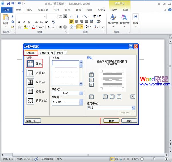Open the 设计 table tools tab

tap(114, 10)
